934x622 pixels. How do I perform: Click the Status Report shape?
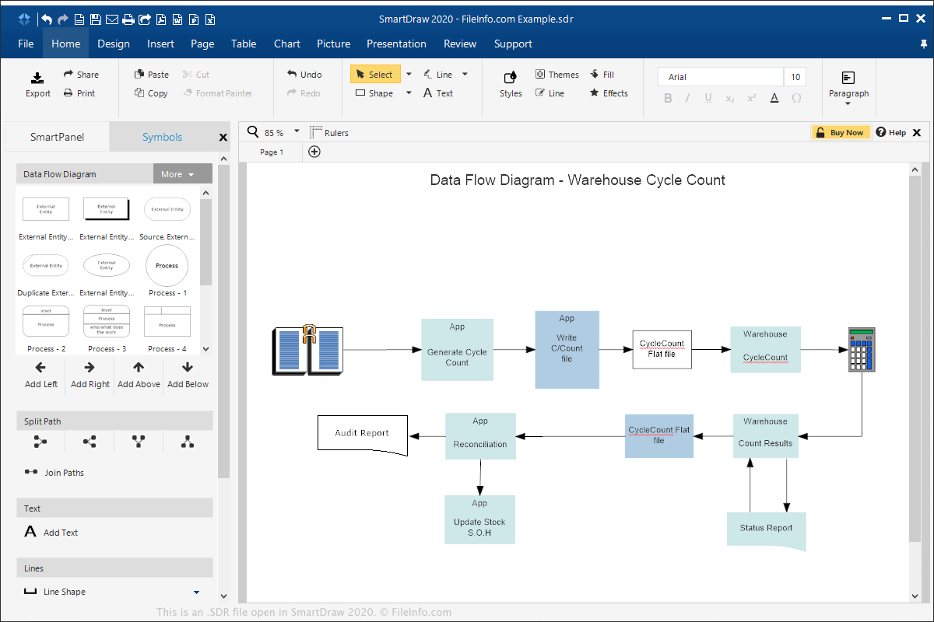click(766, 531)
